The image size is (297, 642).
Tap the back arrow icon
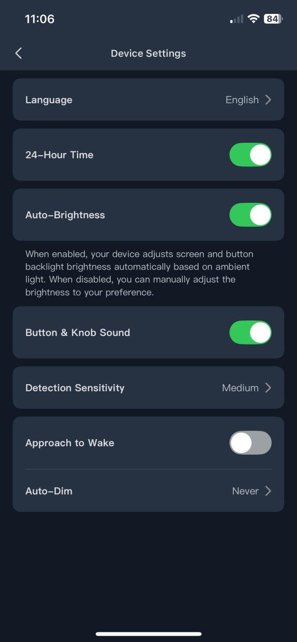click(19, 53)
